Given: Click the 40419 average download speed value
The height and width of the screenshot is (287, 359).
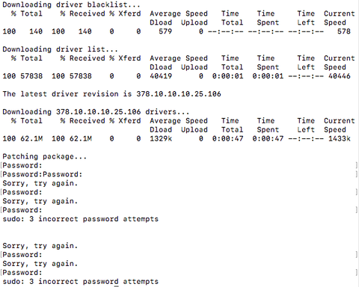Looking at the screenshot, I should [x=161, y=76].
